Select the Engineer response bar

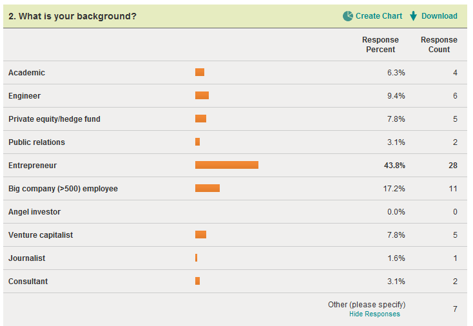[202, 96]
